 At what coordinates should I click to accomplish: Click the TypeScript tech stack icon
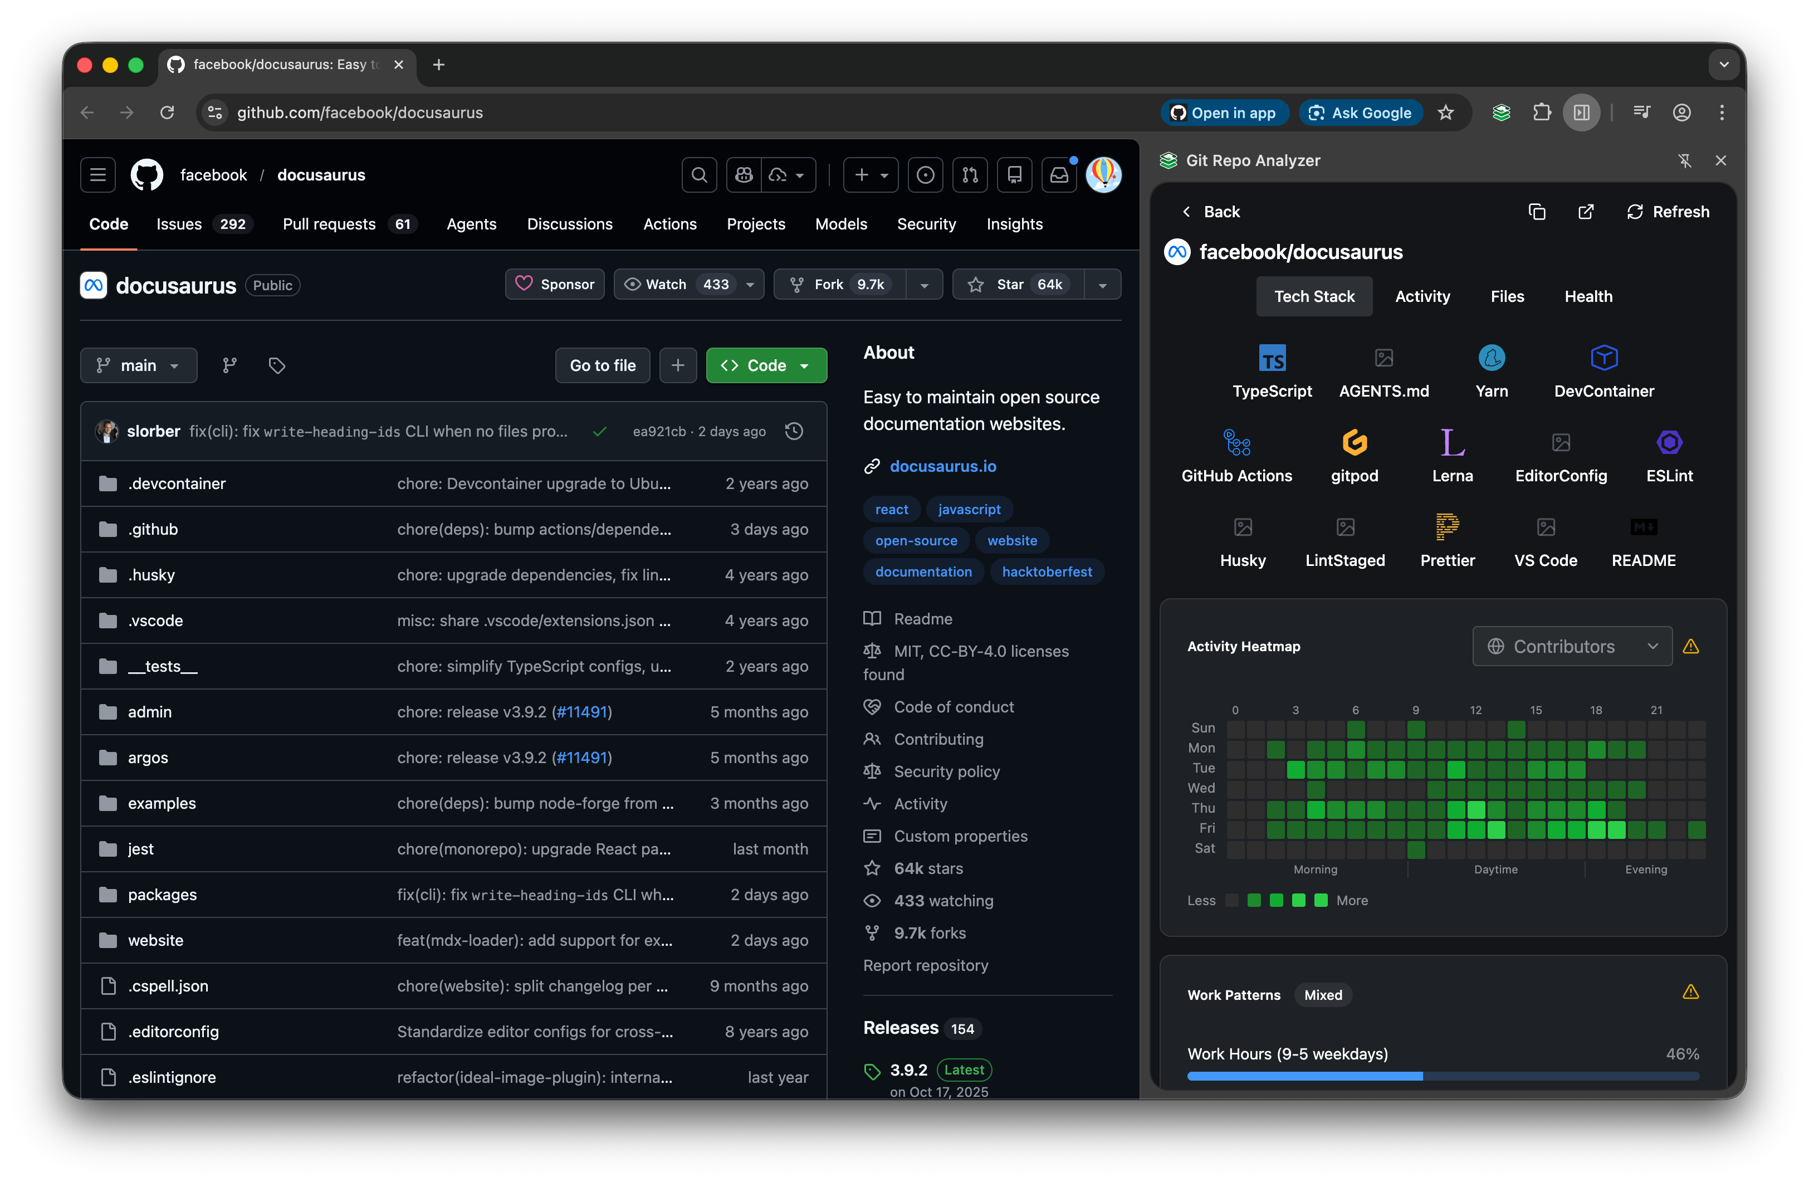(1272, 358)
